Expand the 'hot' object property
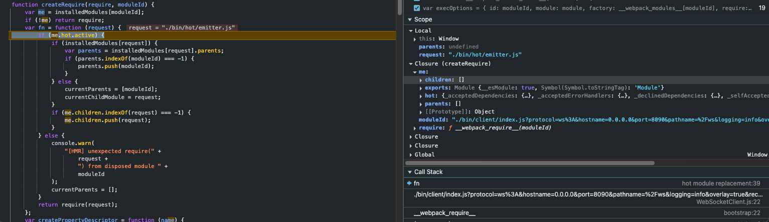Image resolution: width=769 pixels, height=222 pixels. click(x=421, y=96)
